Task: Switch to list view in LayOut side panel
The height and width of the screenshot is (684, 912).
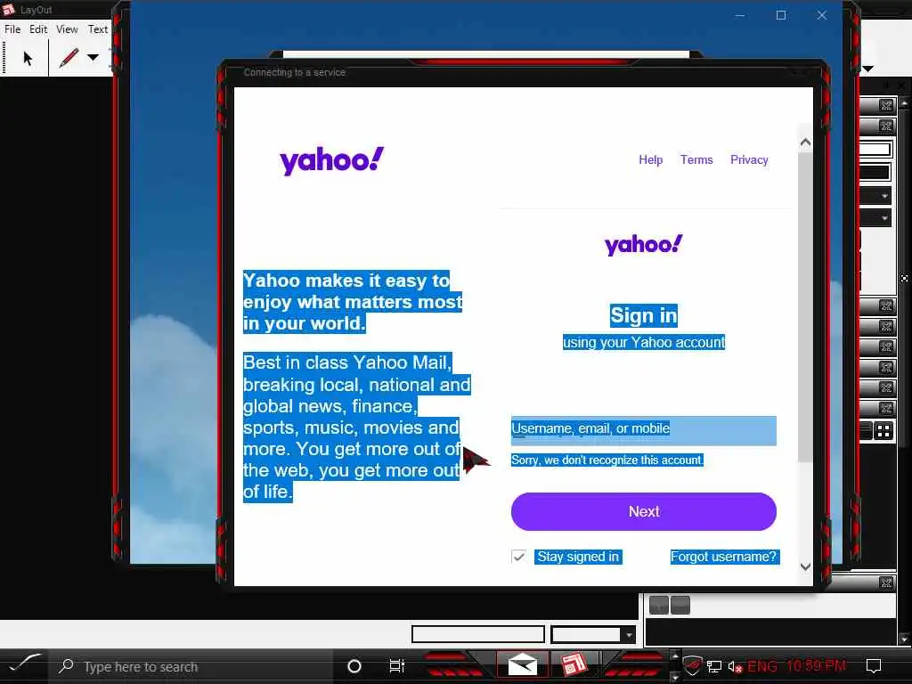Action: tap(866, 431)
